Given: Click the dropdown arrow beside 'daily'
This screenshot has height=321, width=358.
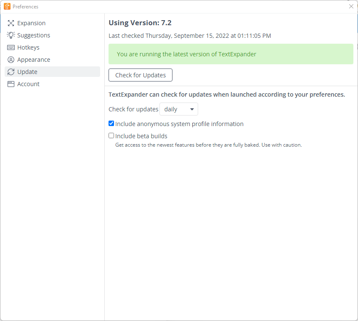Looking at the screenshot, I should click(192, 109).
